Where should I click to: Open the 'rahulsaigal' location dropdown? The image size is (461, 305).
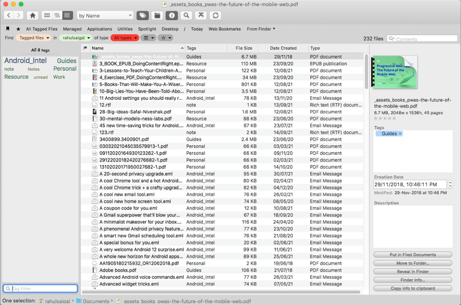coord(75,37)
